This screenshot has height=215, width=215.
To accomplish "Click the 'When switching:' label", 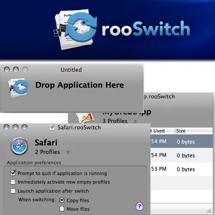I will 37,200.
